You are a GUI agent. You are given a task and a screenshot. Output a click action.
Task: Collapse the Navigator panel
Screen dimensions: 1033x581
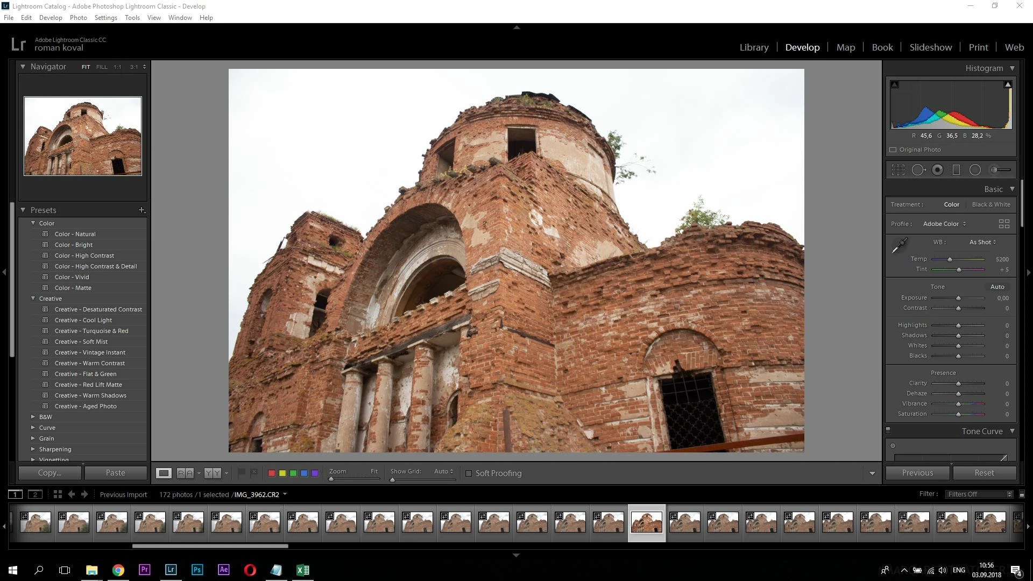click(23, 67)
